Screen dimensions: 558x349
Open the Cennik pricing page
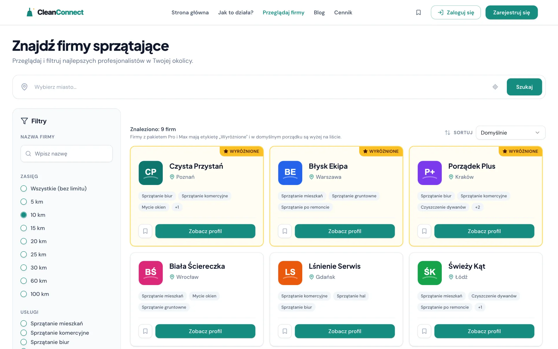coord(343,13)
